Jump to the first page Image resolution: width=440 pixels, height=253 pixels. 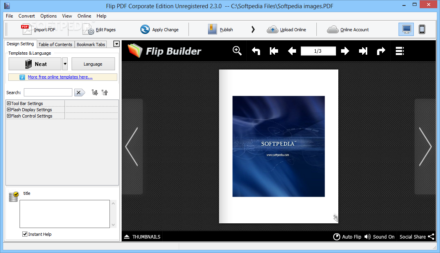274,51
